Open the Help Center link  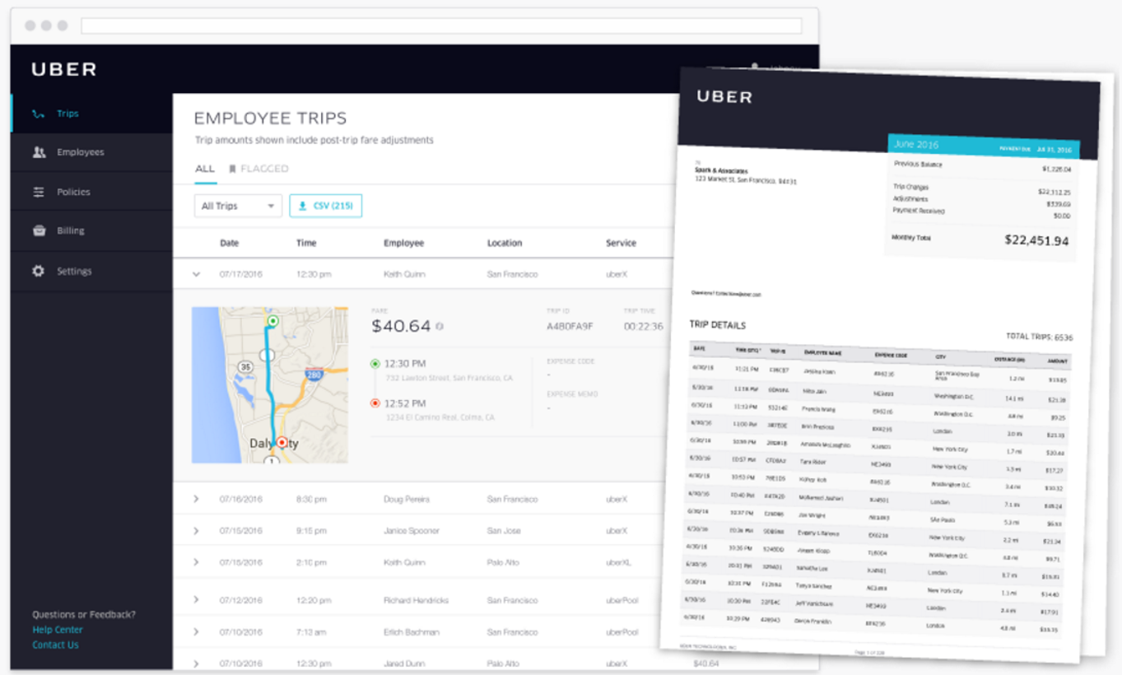(x=58, y=630)
